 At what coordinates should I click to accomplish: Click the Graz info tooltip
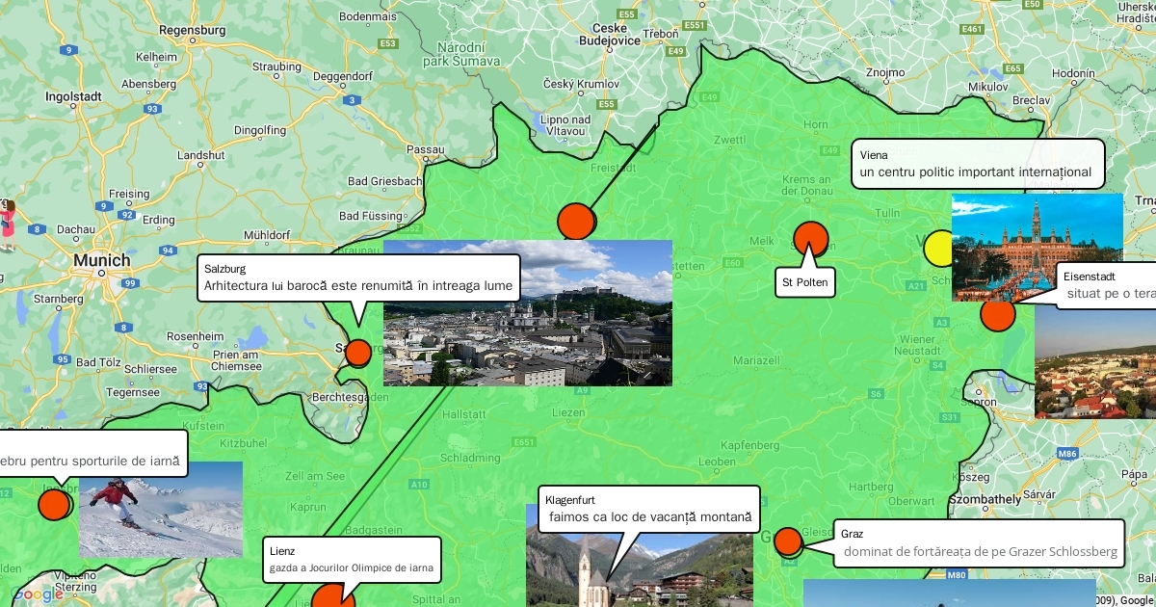(980, 543)
